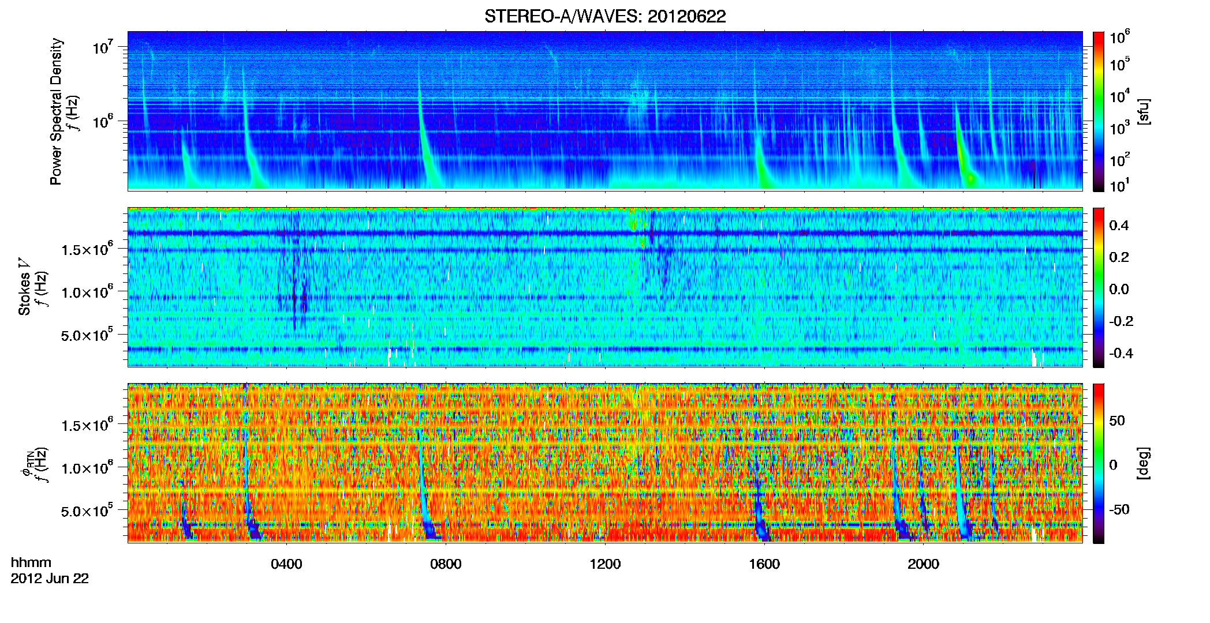The height and width of the screenshot is (623, 1210).
Task: Click the -50 label on degrees color bar
Action: point(1119,509)
